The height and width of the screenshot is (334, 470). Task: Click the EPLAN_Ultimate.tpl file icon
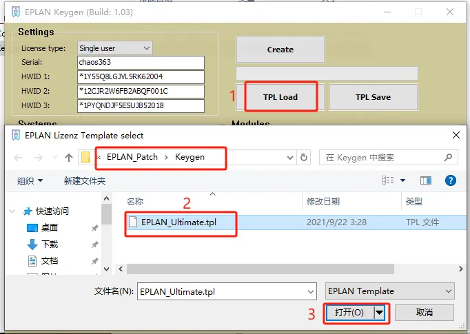point(133,222)
